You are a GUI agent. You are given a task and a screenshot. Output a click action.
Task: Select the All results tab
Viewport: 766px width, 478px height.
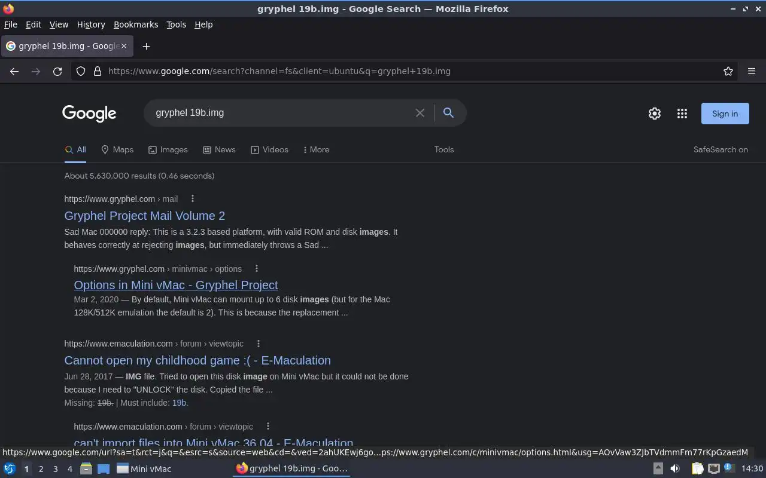point(75,150)
